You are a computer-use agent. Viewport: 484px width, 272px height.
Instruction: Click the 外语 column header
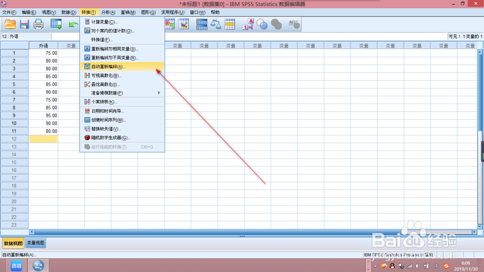click(x=43, y=45)
